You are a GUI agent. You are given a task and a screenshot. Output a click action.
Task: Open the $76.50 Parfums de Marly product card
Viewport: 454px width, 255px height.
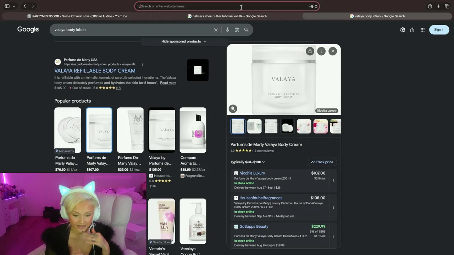tap(68, 140)
